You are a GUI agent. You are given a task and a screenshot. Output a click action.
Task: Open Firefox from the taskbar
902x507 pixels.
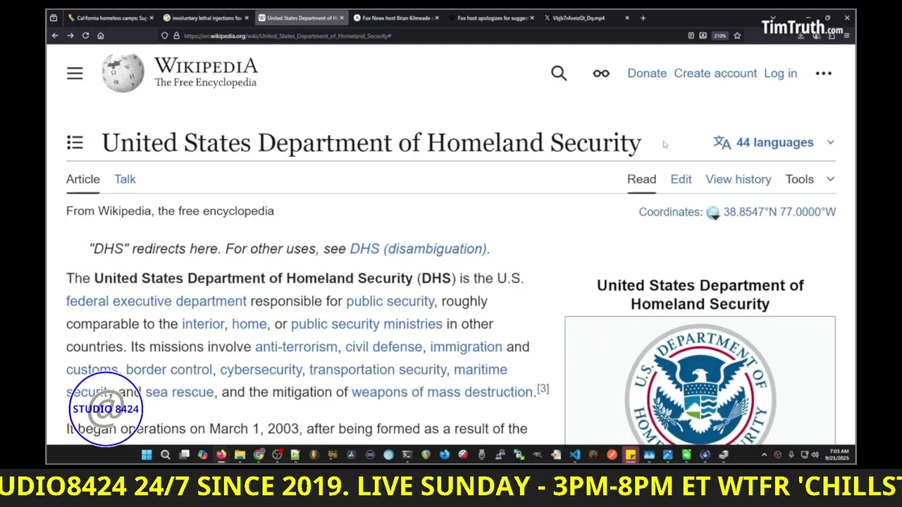coord(221,455)
